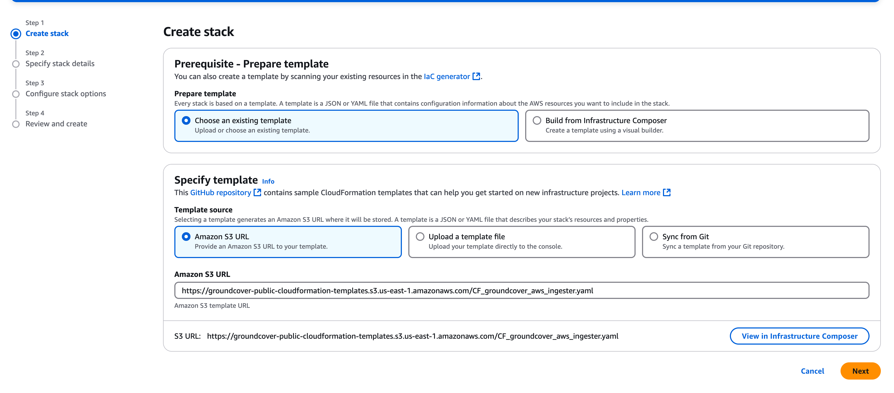Click the Step 2 wizard indicator circle
The image size is (894, 393).
pyautogui.click(x=16, y=64)
